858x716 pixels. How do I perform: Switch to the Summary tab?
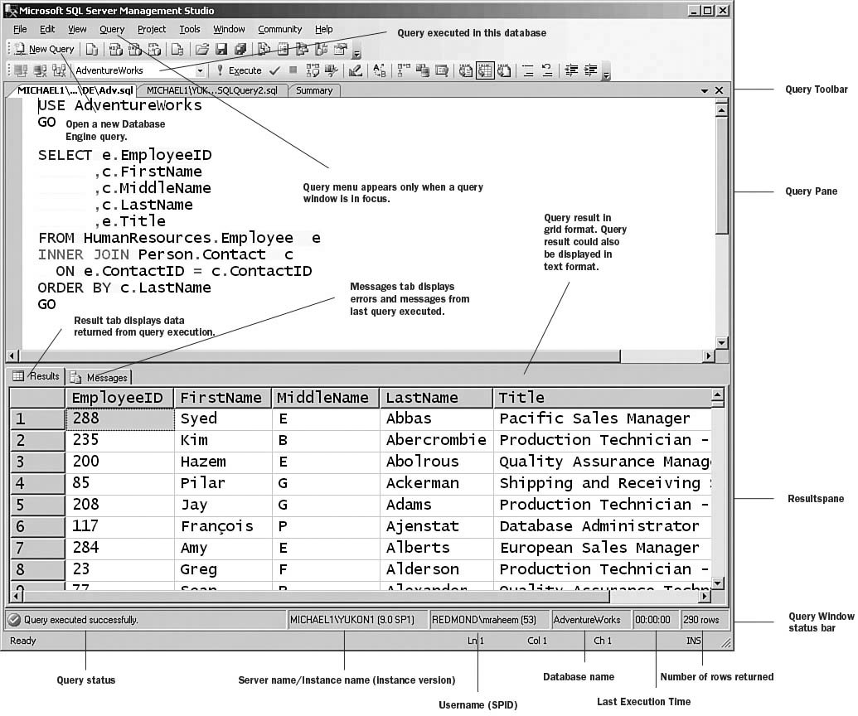coord(314,91)
